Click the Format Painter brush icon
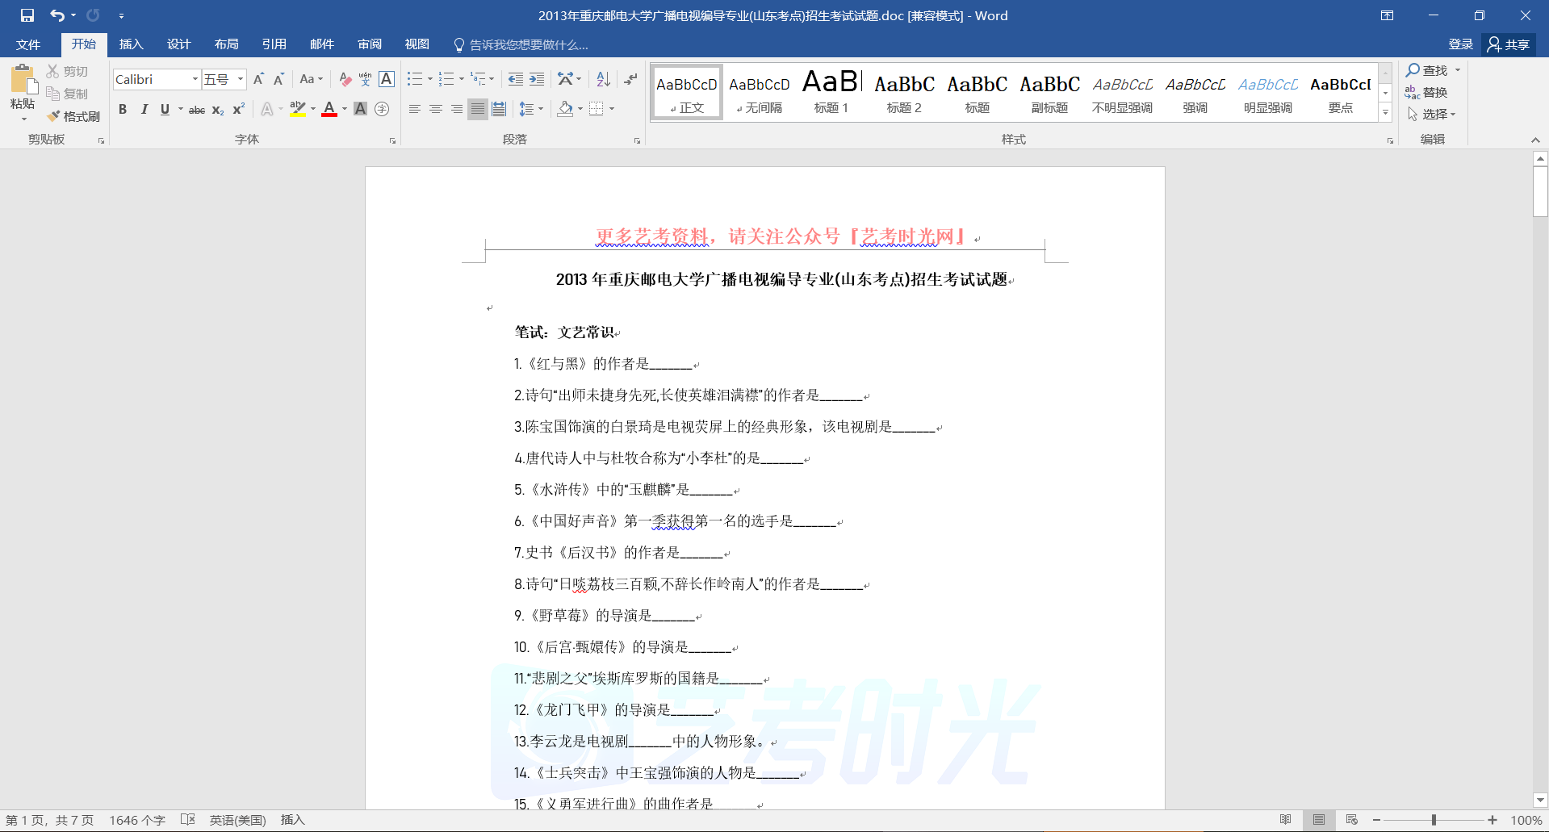The height and width of the screenshot is (832, 1549). coord(54,116)
